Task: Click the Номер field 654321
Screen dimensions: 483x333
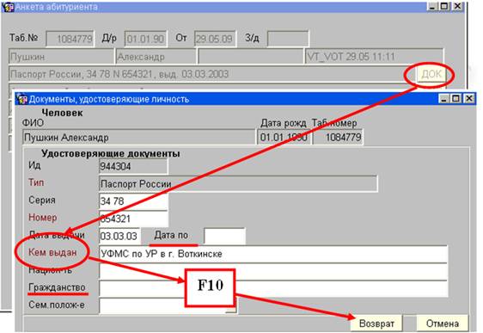Action: [133, 219]
